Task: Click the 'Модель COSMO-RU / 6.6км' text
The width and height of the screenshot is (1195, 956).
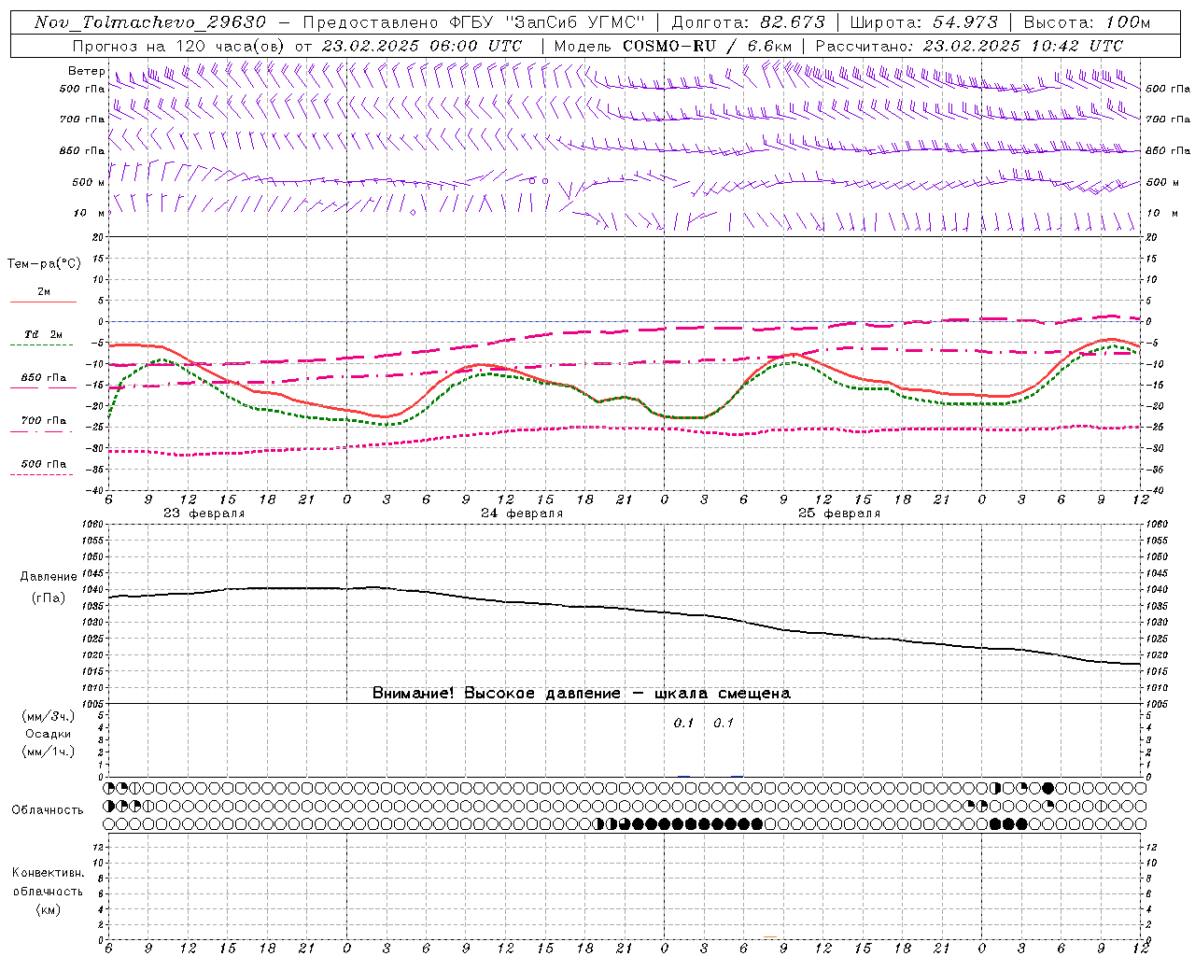Action: (x=673, y=46)
